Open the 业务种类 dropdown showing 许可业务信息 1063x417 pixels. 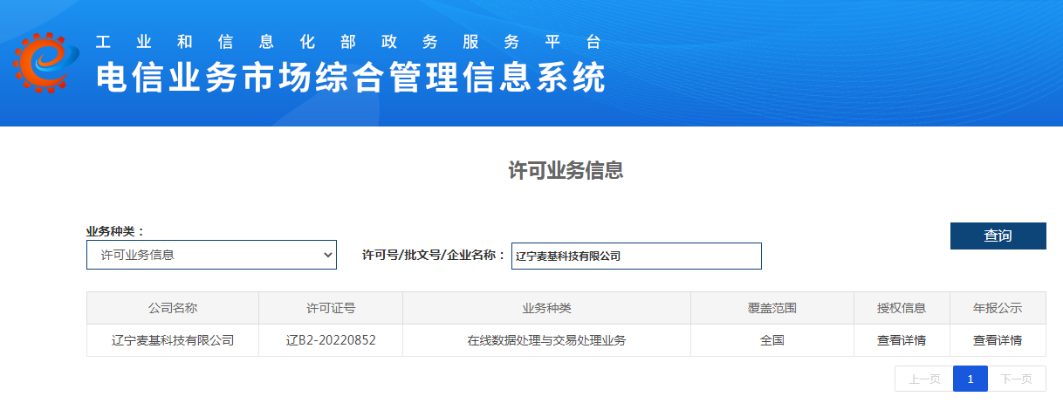211,255
